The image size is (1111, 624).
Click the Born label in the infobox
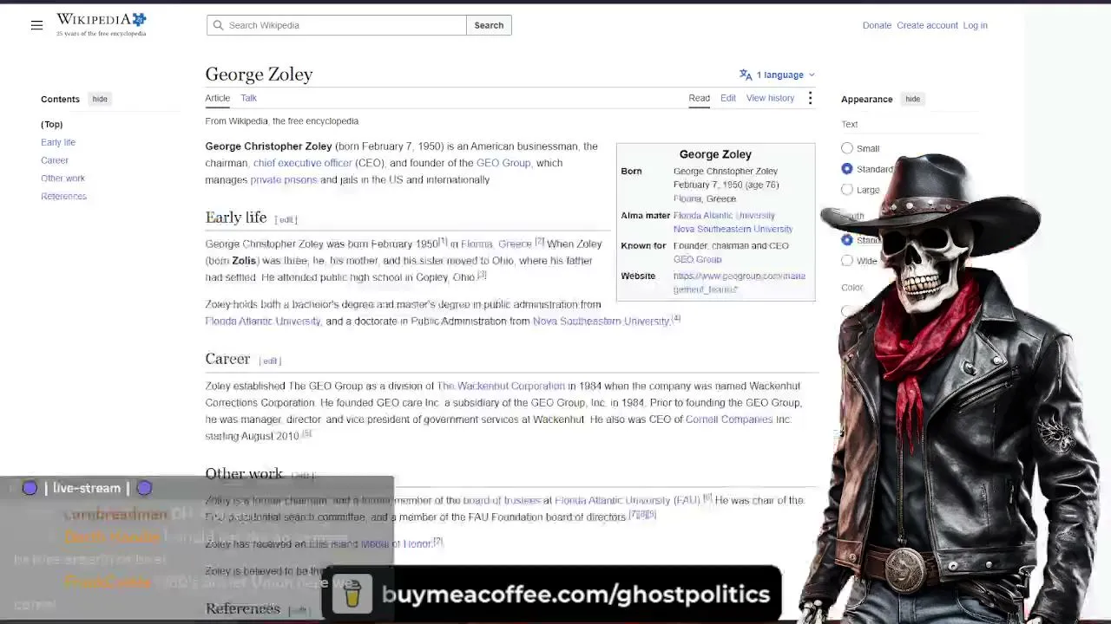pyautogui.click(x=631, y=171)
